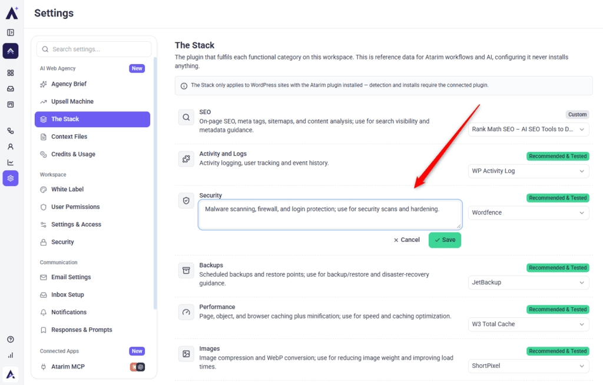Image resolution: width=603 pixels, height=385 pixels.
Task: Click the Atarim MCP connected apps badge icon
Action: pos(137,367)
